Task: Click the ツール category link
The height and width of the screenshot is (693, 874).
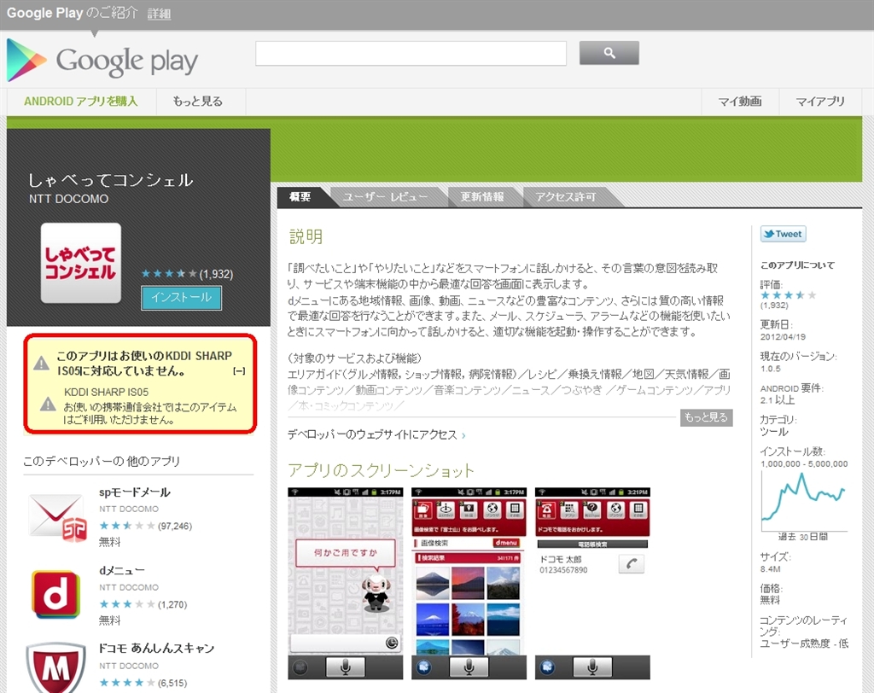Action: coord(773,432)
